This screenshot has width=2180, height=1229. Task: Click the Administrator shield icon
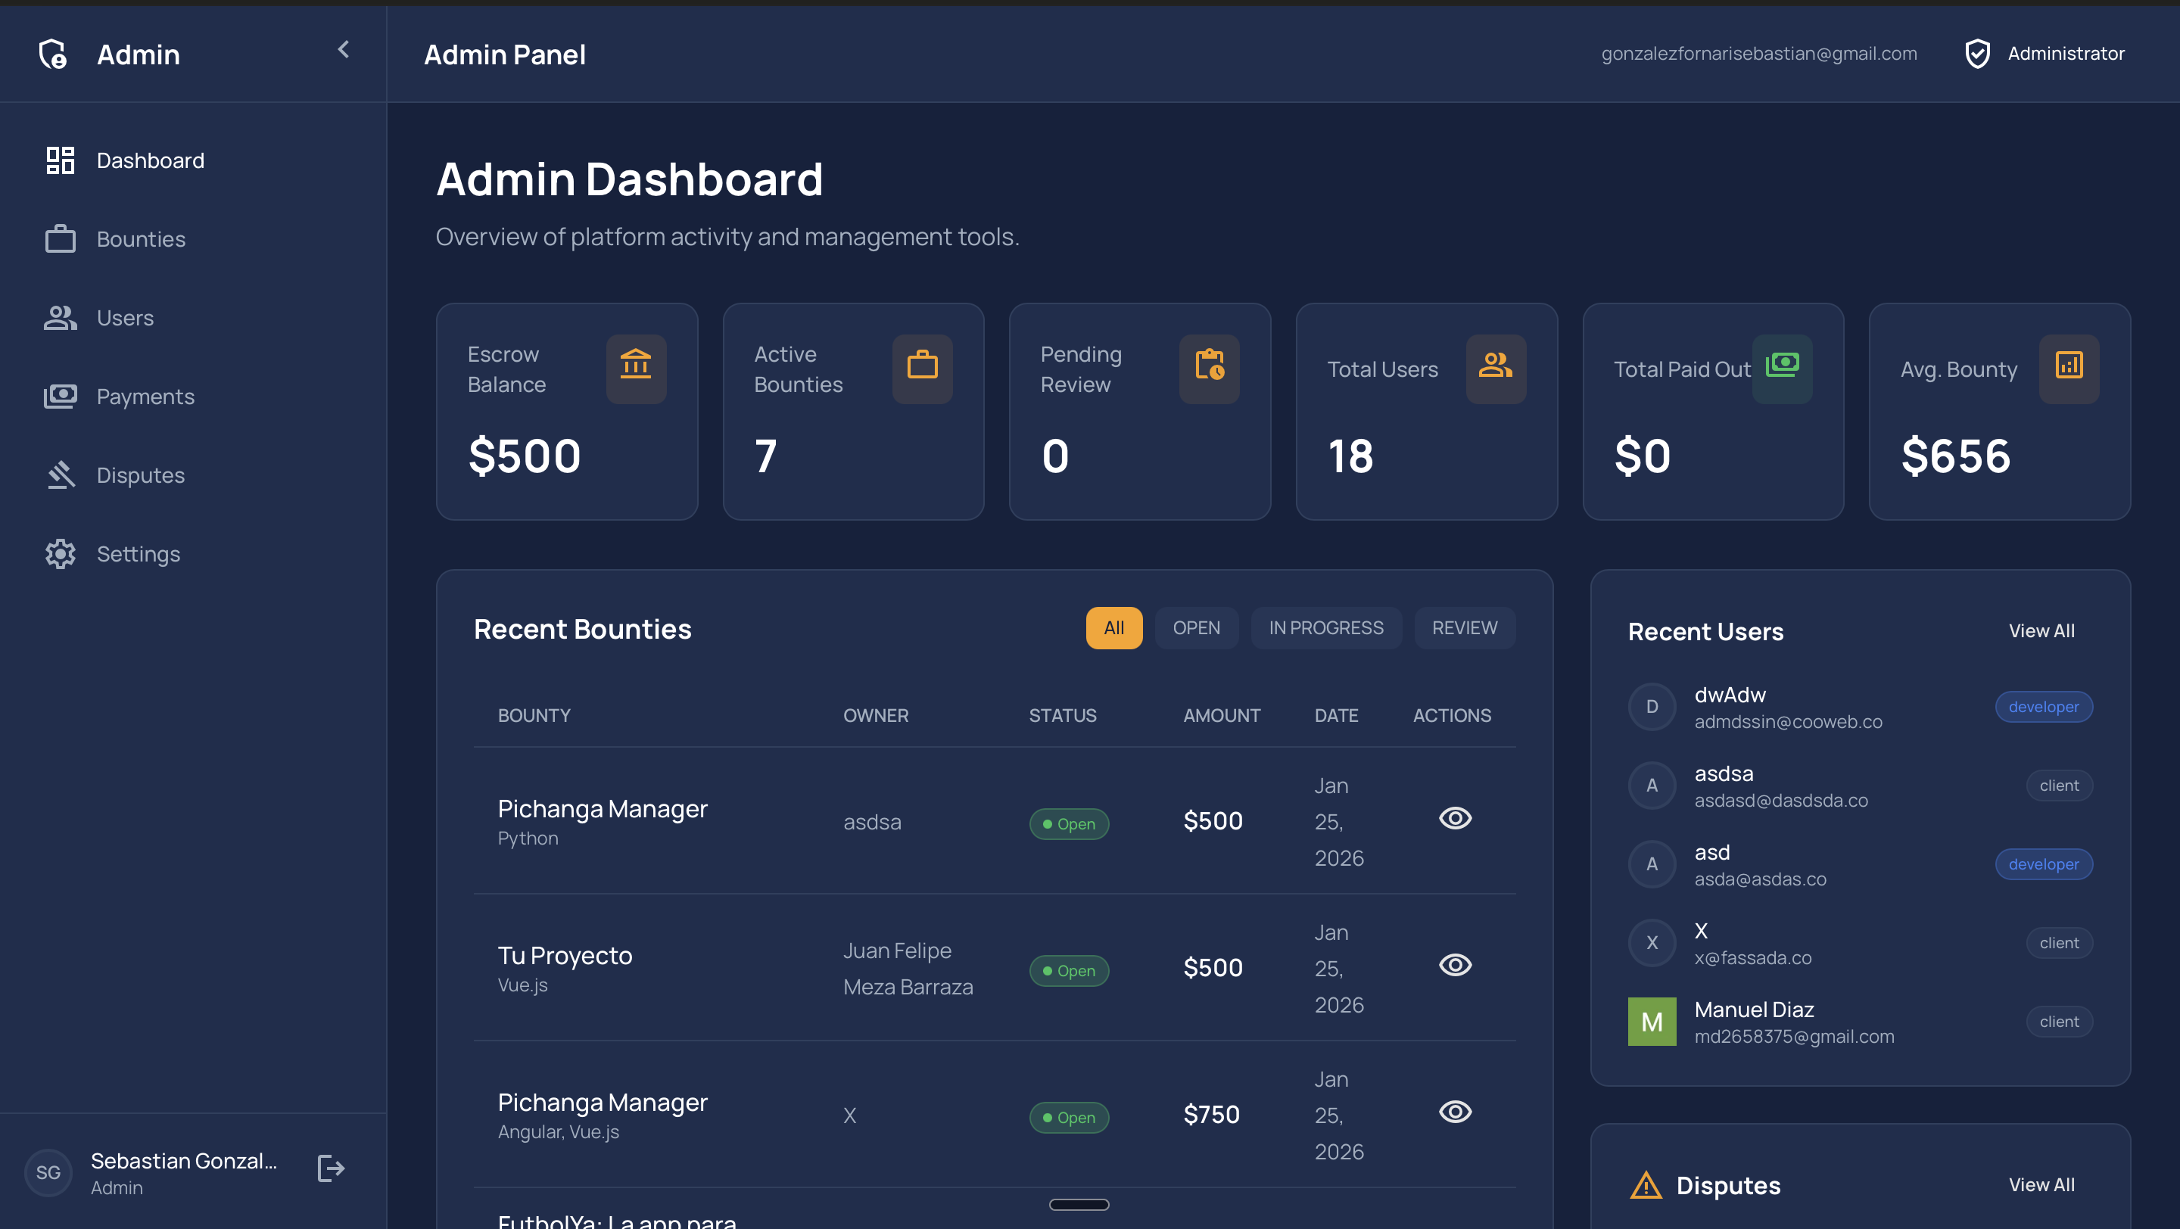(x=1977, y=54)
